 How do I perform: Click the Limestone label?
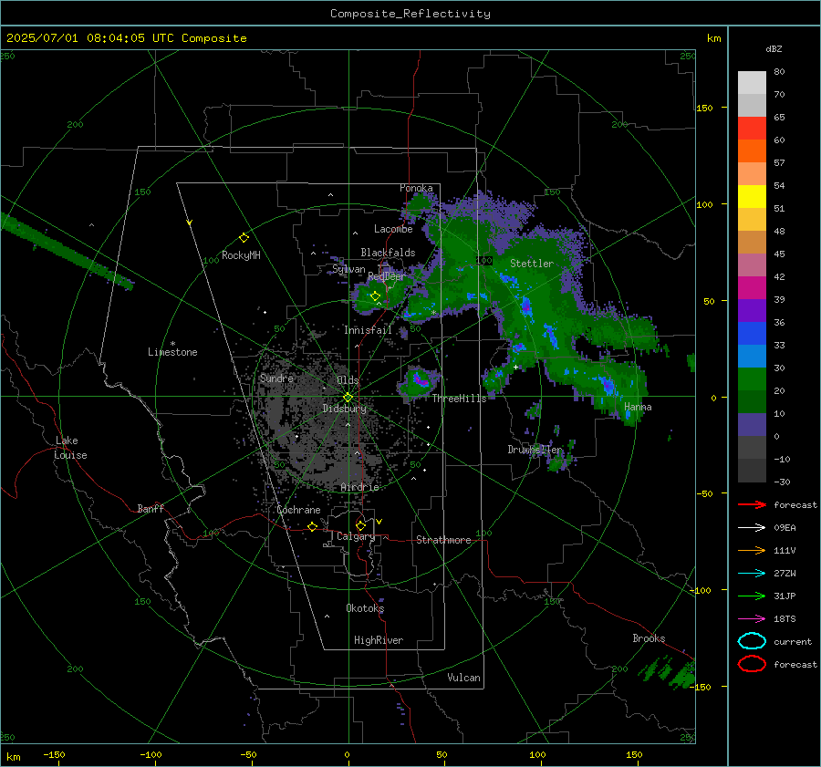(x=172, y=352)
